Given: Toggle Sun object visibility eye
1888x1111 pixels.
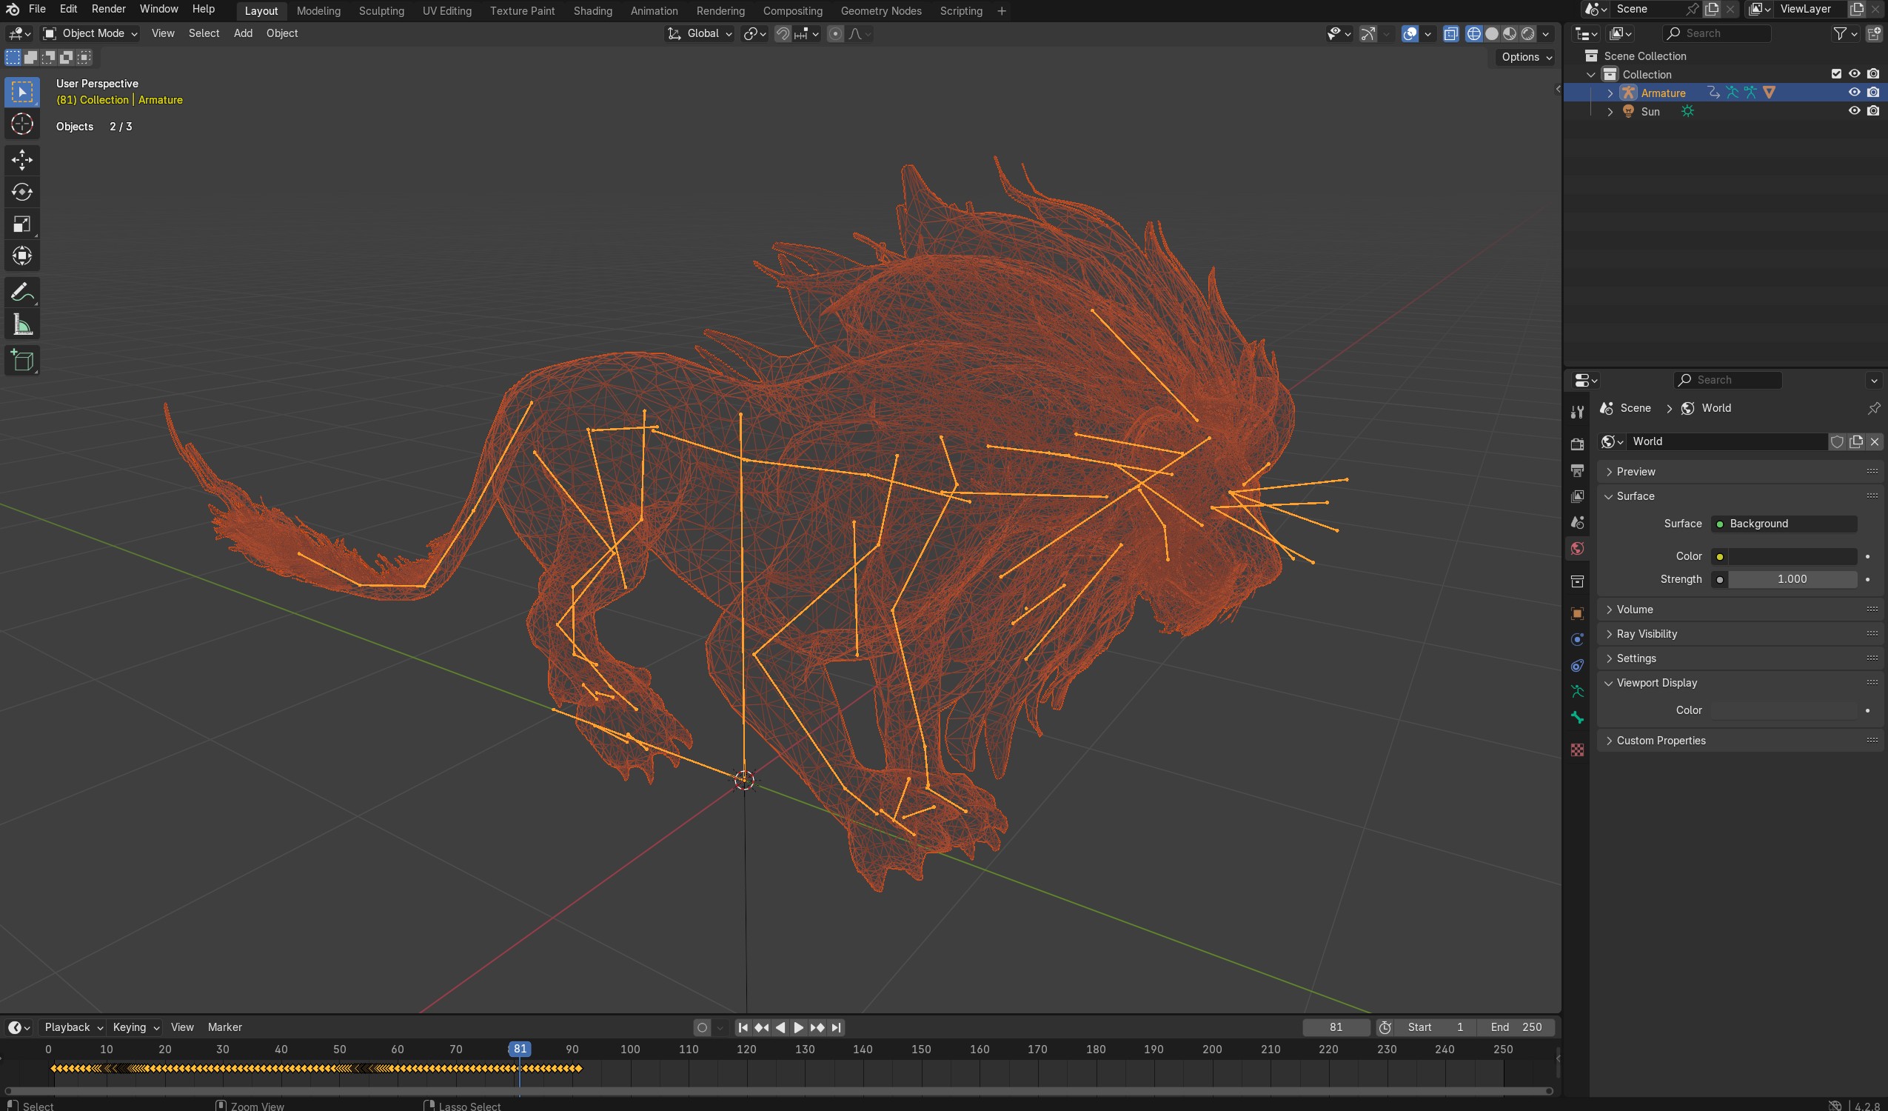Looking at the screenshot, I should coord(1853,111).
